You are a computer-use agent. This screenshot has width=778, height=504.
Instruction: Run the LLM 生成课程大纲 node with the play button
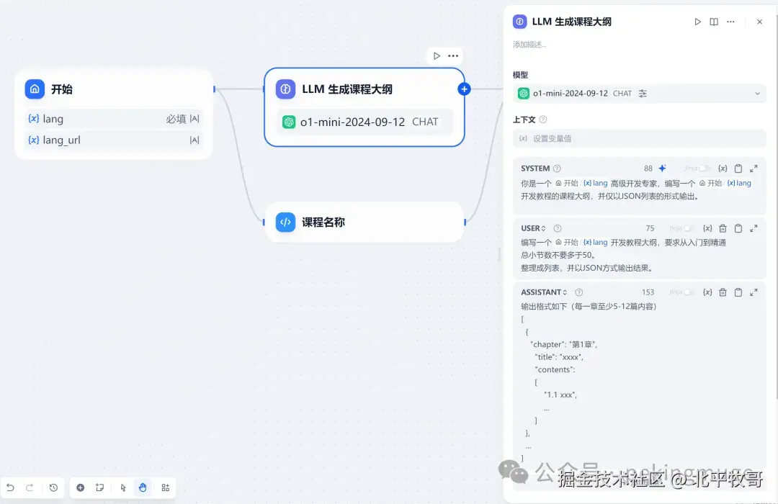pyautogui.click(x=697, y=22)
